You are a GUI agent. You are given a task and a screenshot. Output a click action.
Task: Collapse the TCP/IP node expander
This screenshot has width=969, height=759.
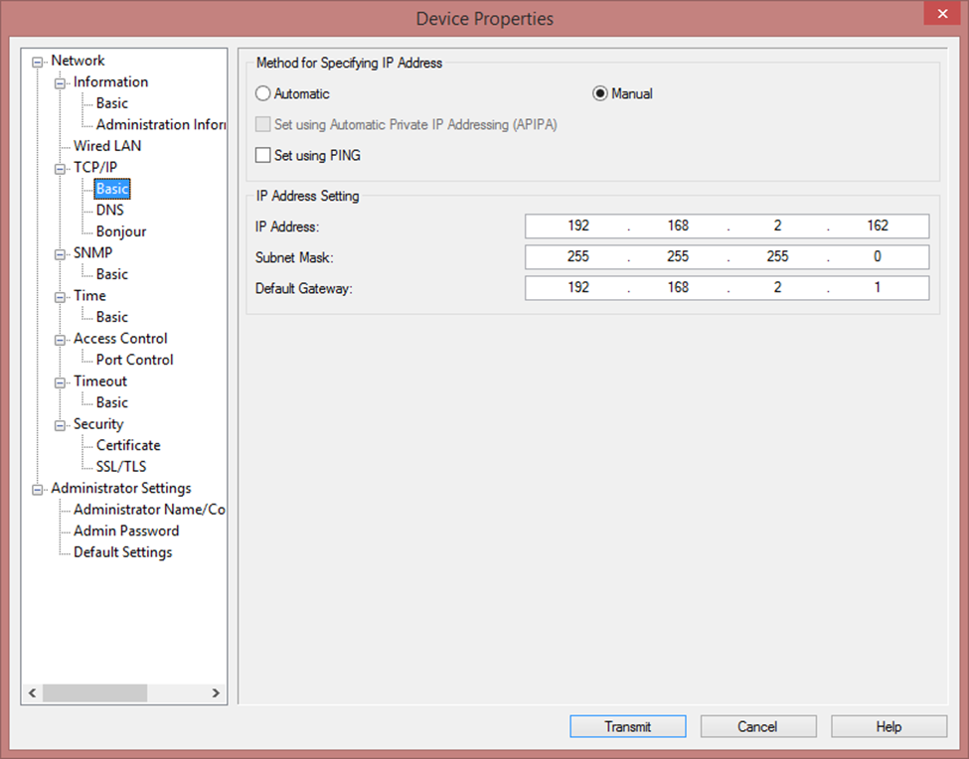coord(60,169)
